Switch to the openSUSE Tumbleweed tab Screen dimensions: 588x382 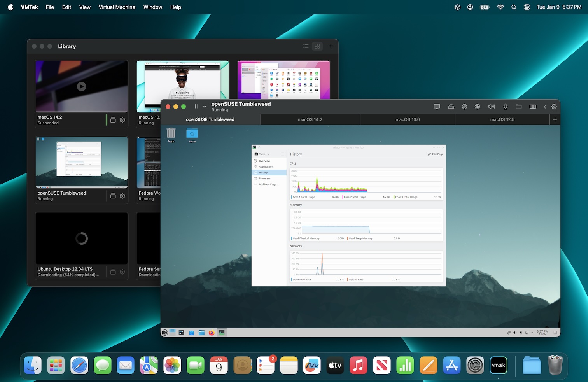[x=210, y=119]
